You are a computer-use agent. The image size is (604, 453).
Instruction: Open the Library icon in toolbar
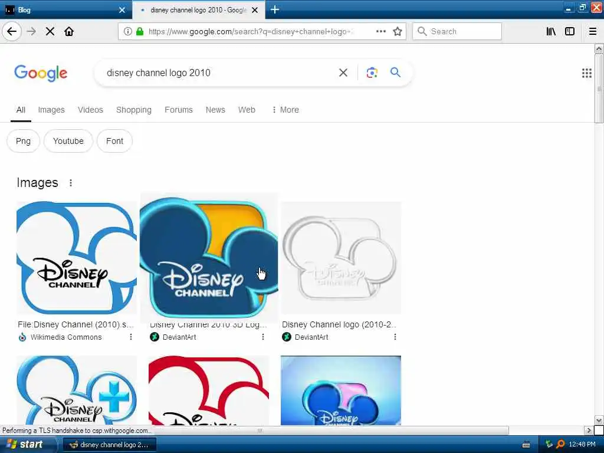pos(551,31)
